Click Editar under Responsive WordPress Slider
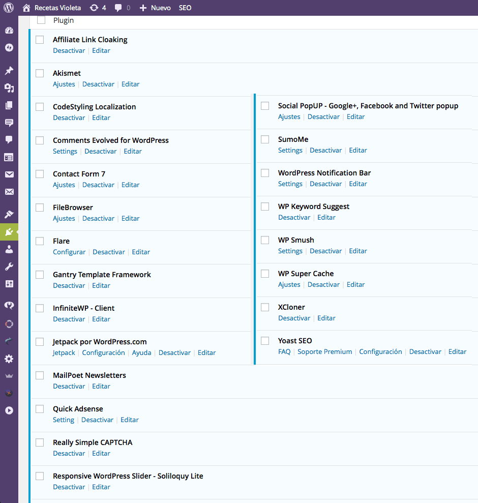Screen dimensions: 478x503 coord(101,487)
